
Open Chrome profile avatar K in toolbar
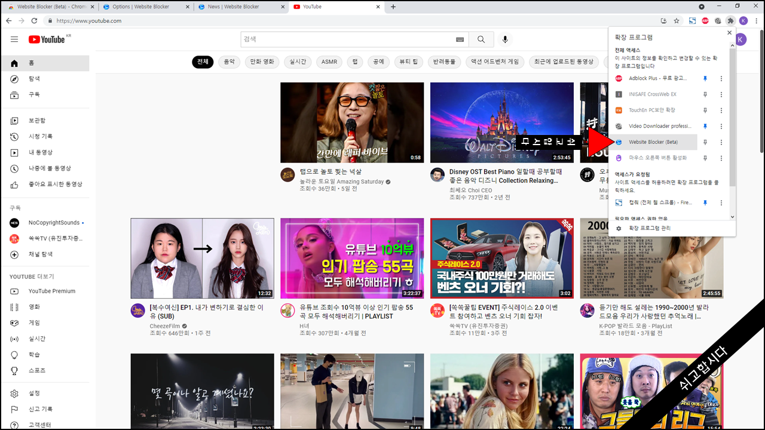[x=743, y=21]
